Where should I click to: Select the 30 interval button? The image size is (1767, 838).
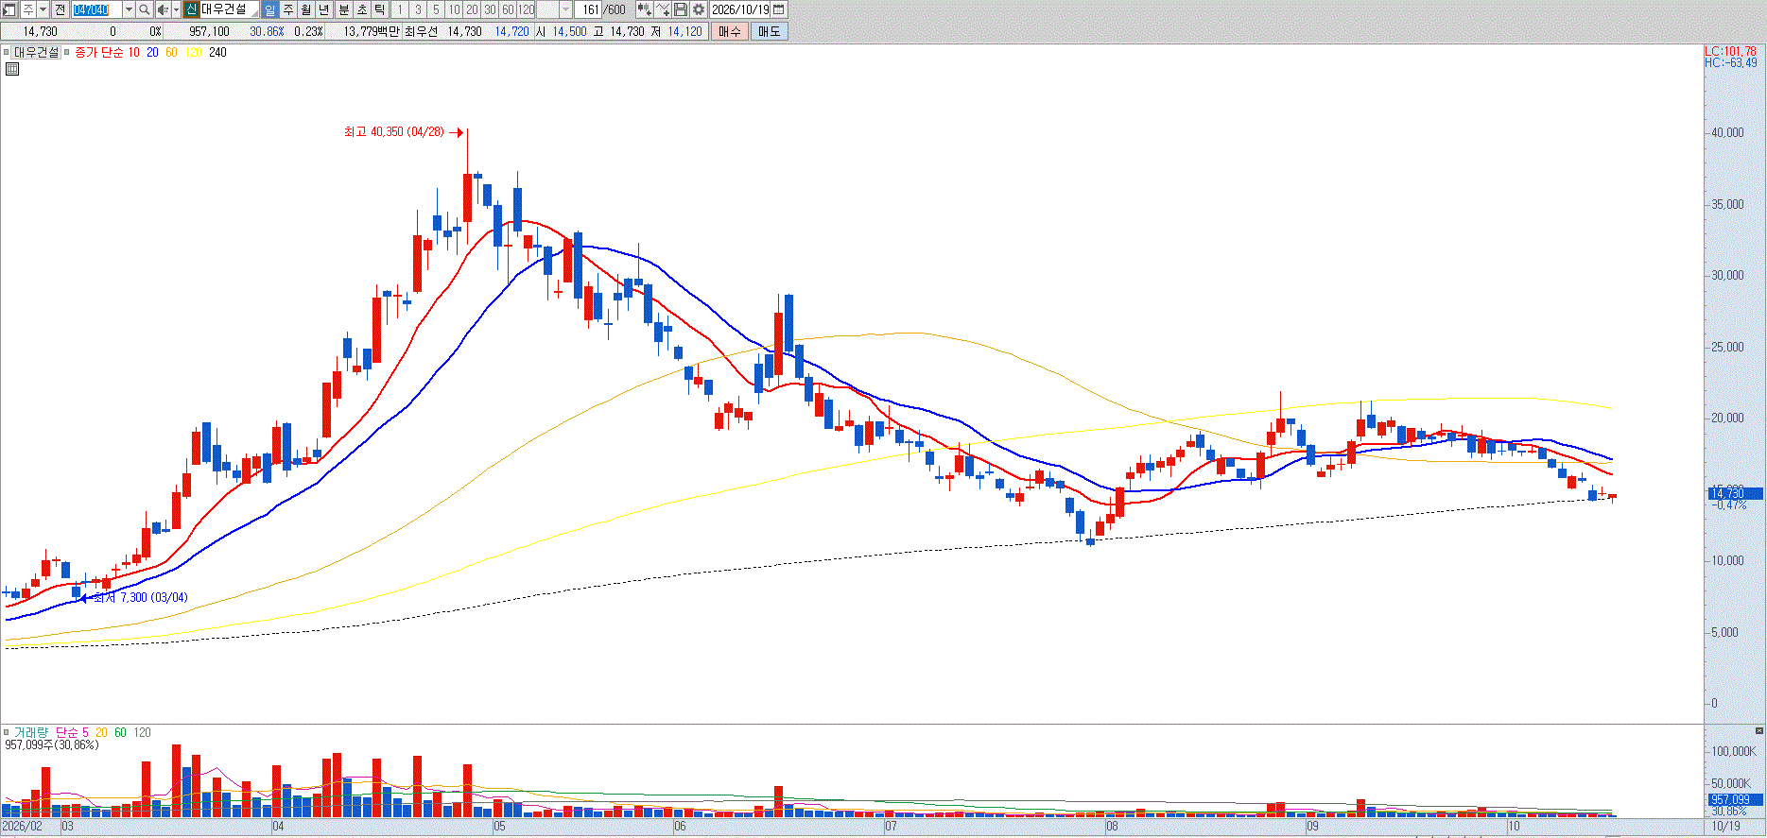pyautogui.click(x=490, y=9)
